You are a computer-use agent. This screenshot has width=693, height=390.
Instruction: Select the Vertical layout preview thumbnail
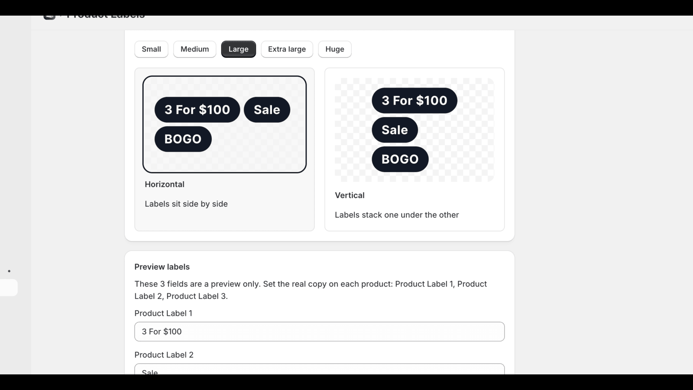[415, 130]
